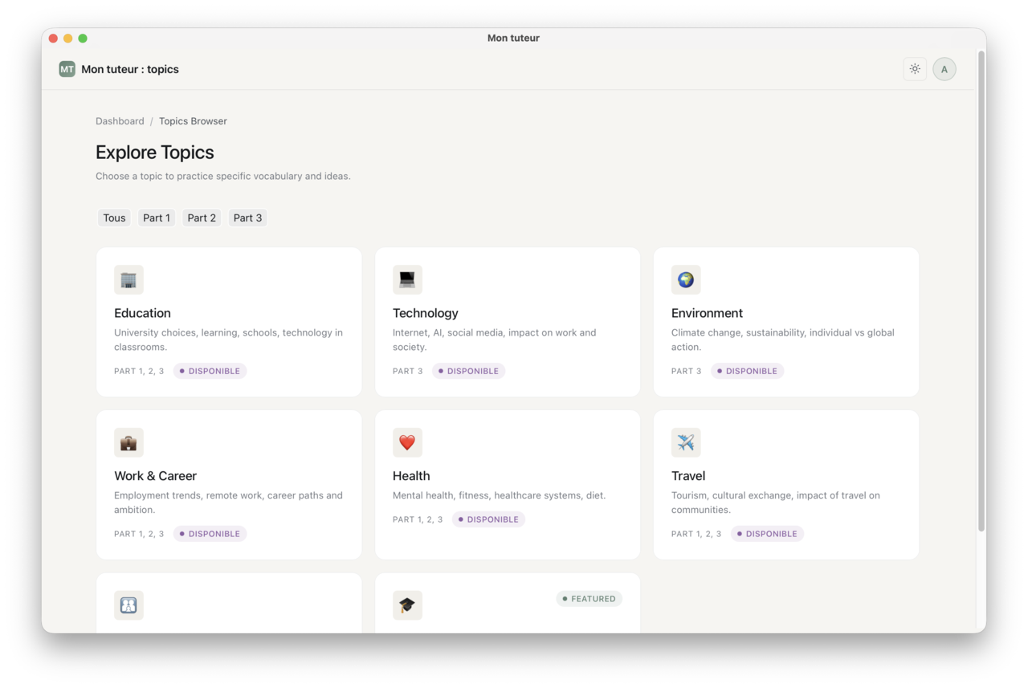Click the Health heart icon
Screen dimensions: 1028x688
[407, 442]
